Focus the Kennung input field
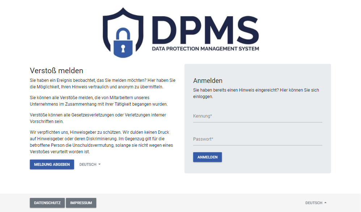This screenshot has height=212, width=361. point(258,116)
